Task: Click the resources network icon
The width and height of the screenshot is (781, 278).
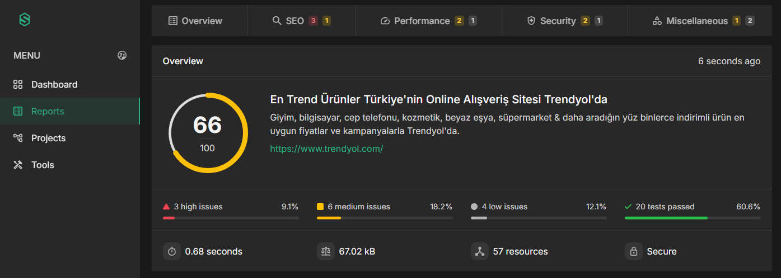Action: pyautogui.click(x=480, y=251)
